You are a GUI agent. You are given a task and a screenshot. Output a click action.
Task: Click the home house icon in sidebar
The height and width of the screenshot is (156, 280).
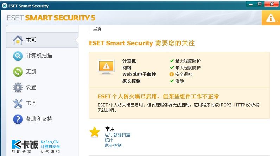click(18, 40)
